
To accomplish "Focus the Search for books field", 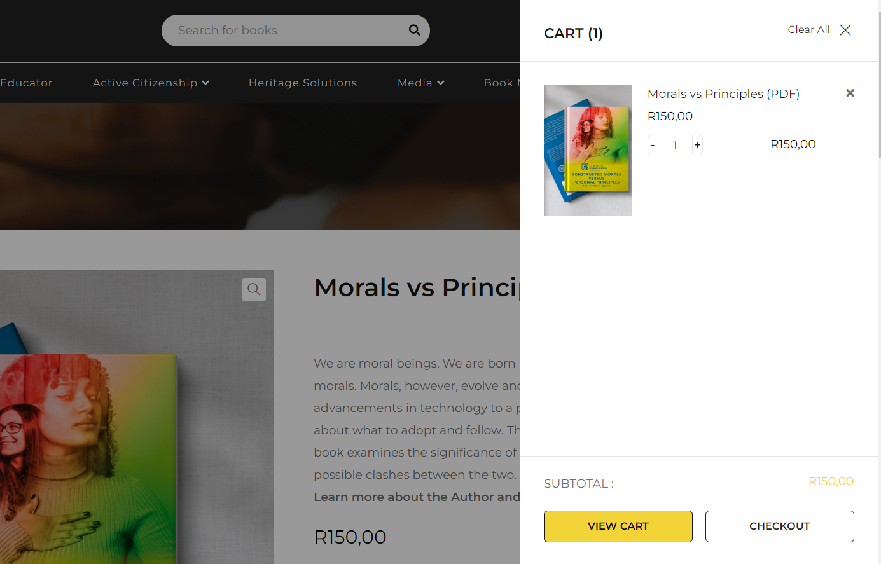I will [x=286, y=31].
